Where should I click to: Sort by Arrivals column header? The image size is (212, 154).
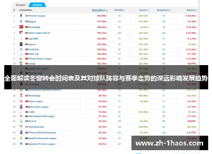[x=120, y=10]
